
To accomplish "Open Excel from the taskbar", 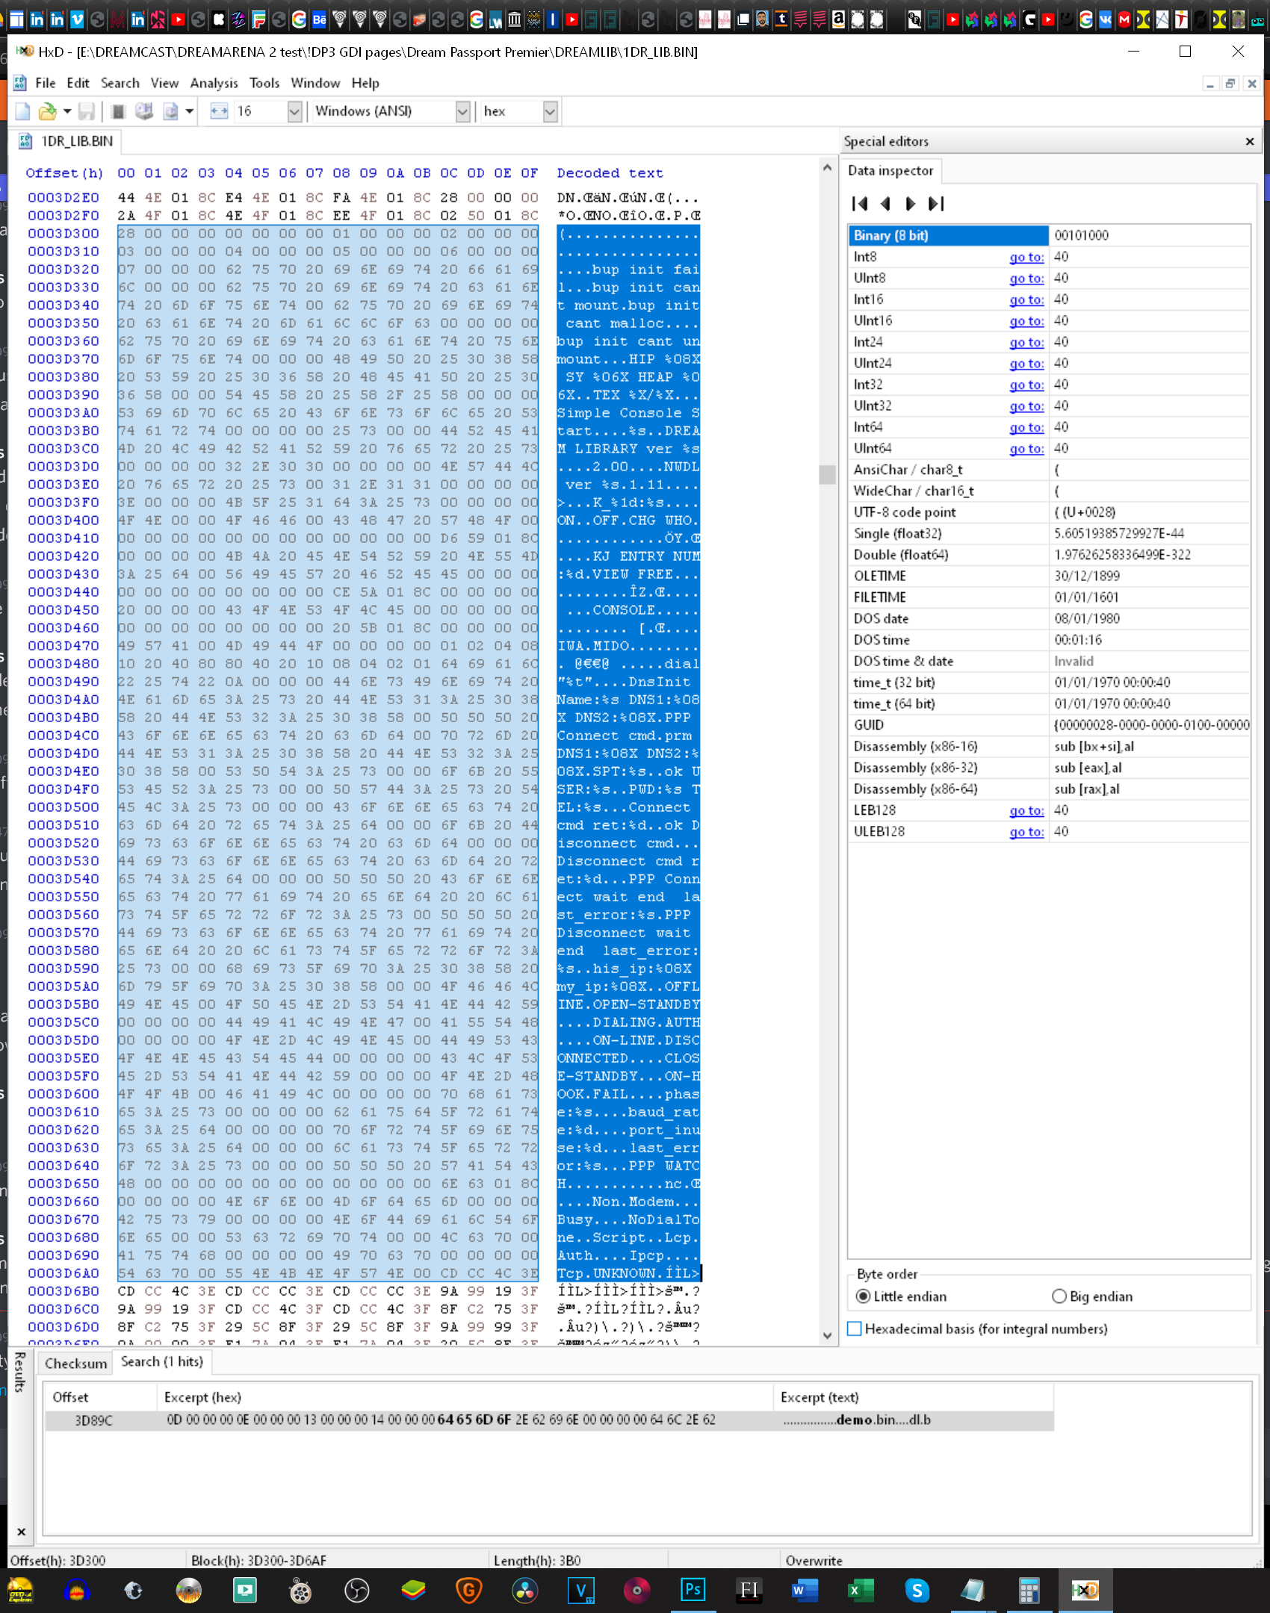I will click(861, 1590).
